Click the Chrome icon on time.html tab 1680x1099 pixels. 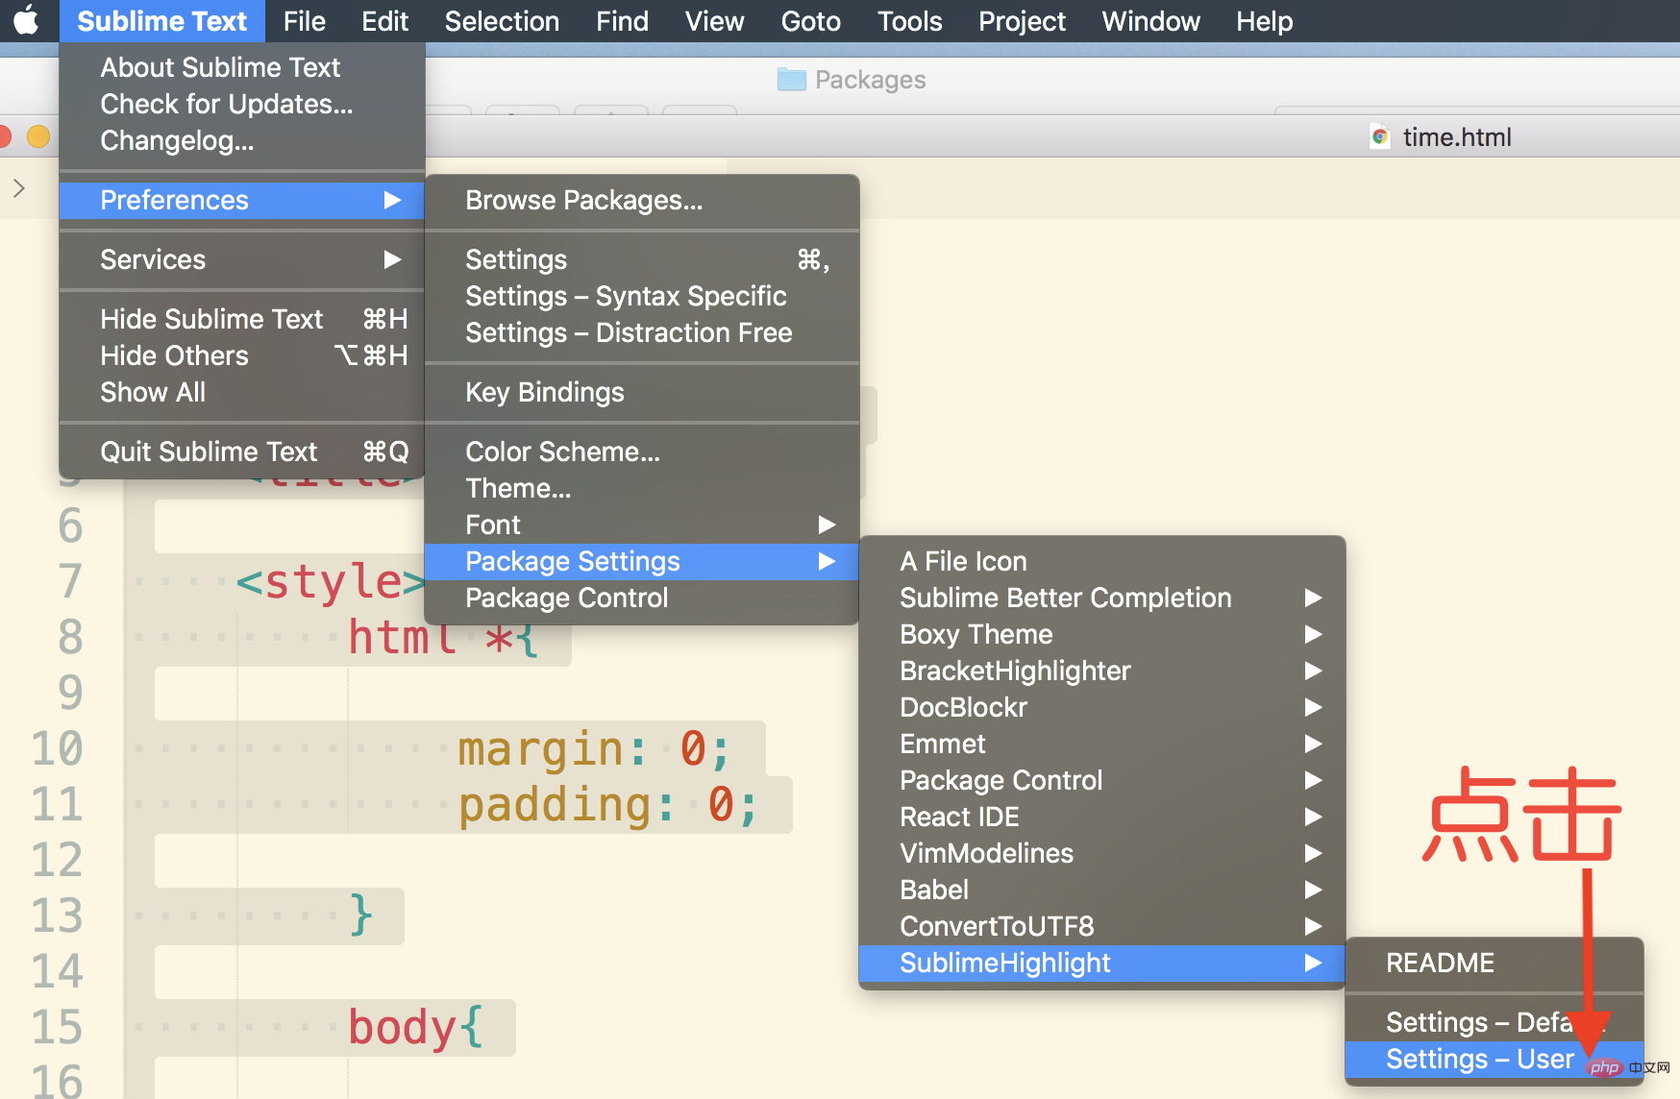[x=1380, y=137]
